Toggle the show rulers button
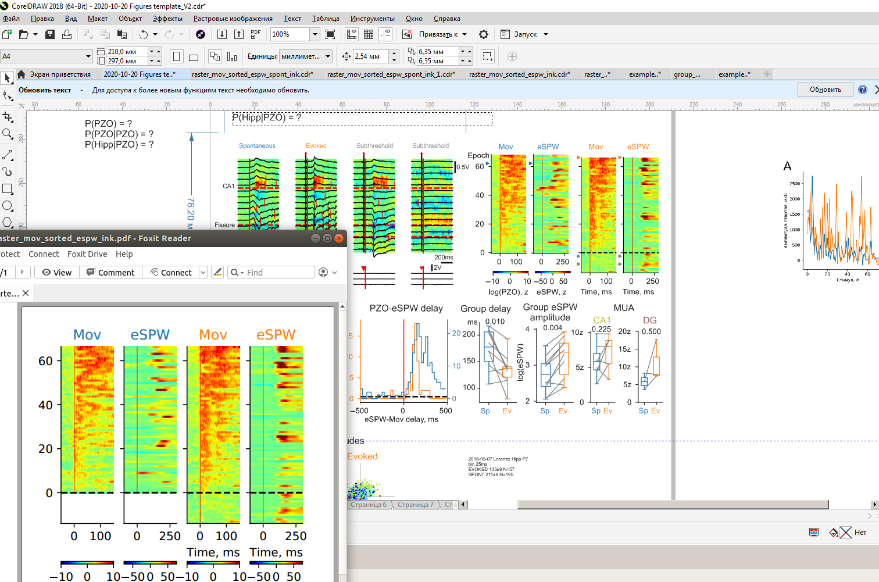Screen dimensions: 879x582 (x=352, y=34)
